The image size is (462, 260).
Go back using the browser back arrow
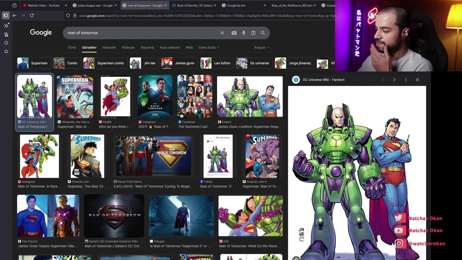click(14, 16)
